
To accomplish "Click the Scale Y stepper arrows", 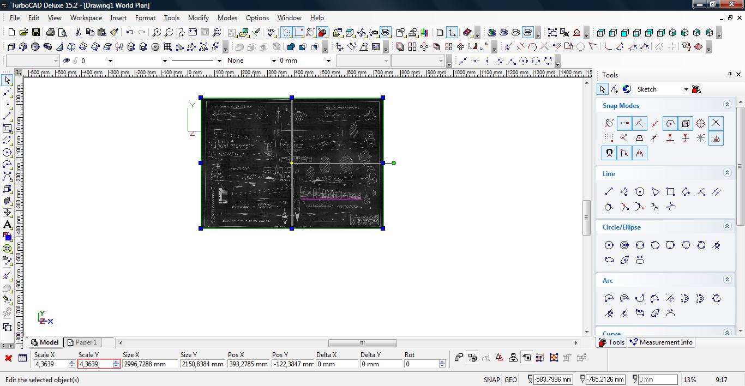I will point(116,364).
